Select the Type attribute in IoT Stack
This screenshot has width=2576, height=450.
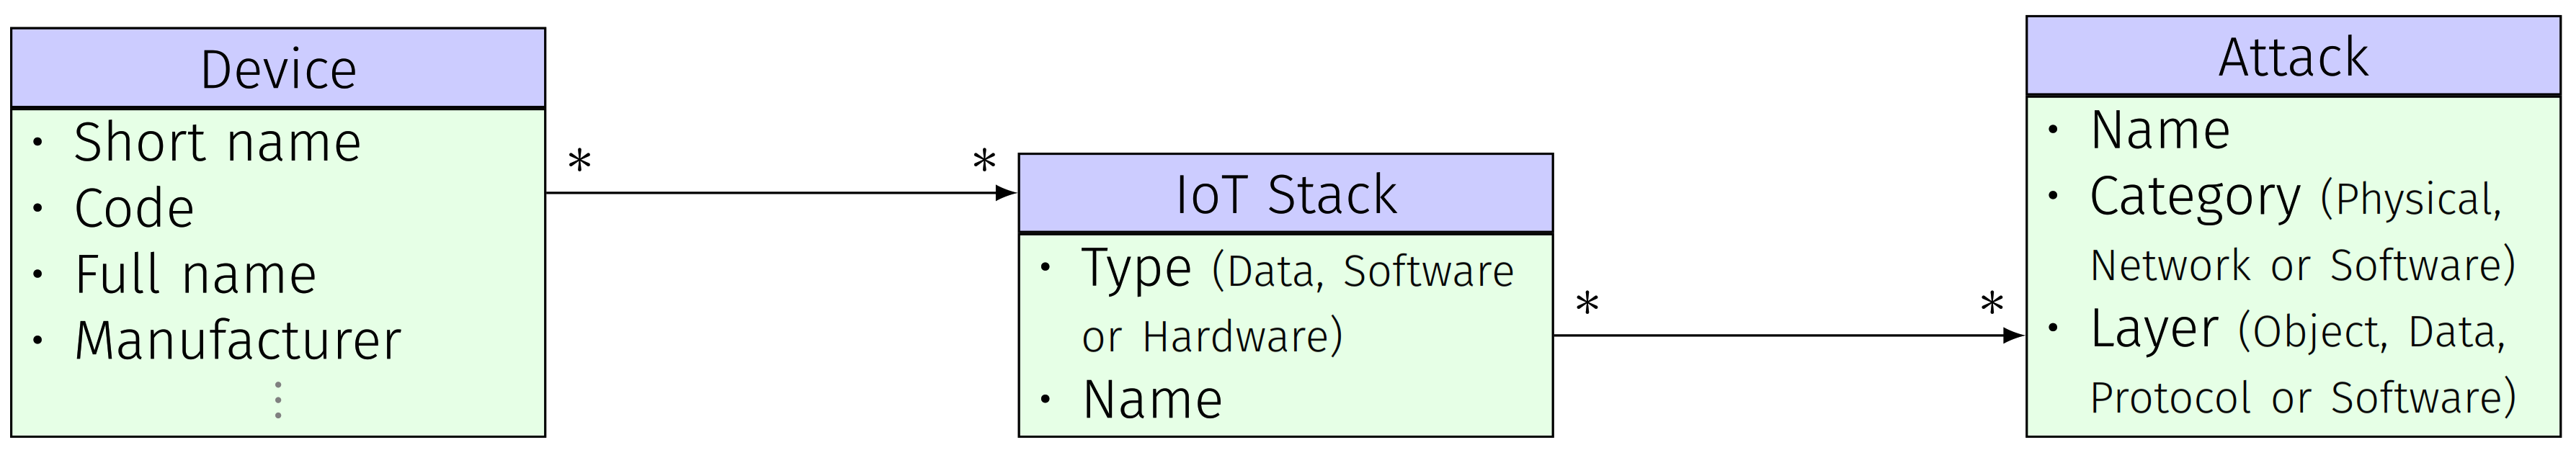click(1136, 269)
